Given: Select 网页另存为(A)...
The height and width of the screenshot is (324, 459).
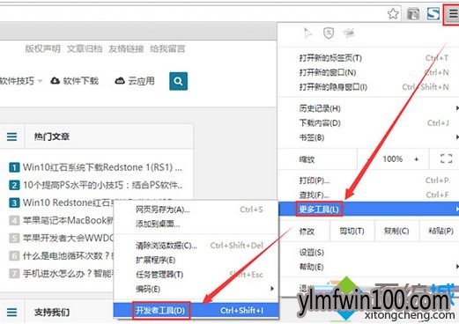Looking at the screenshot, I should pos(196,210).
